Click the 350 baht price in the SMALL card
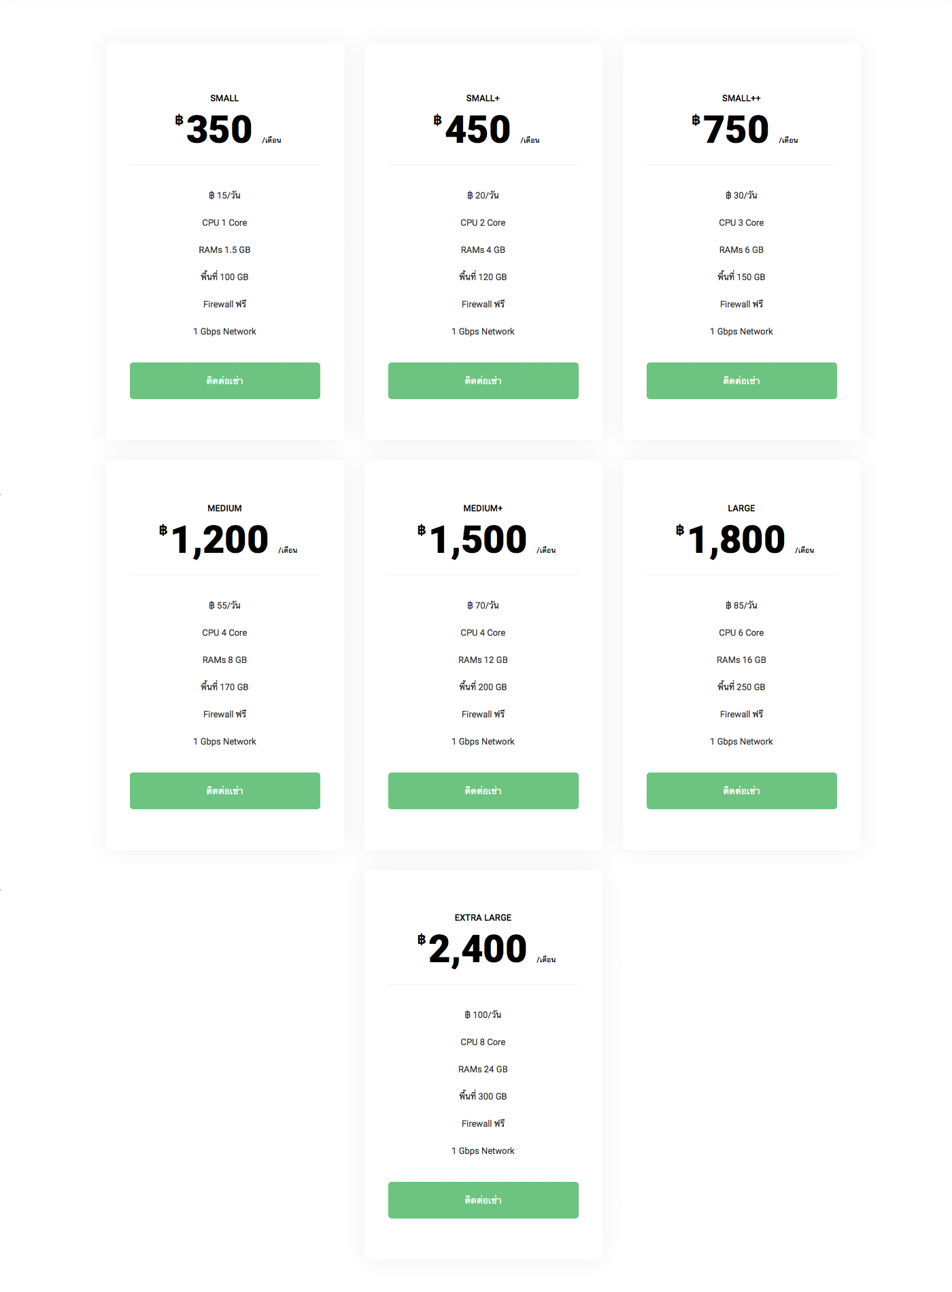 pos(219,129)
